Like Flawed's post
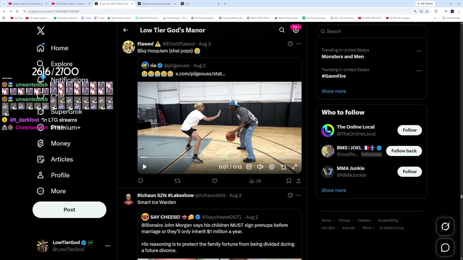463x260 pixels. coord(214,181)
